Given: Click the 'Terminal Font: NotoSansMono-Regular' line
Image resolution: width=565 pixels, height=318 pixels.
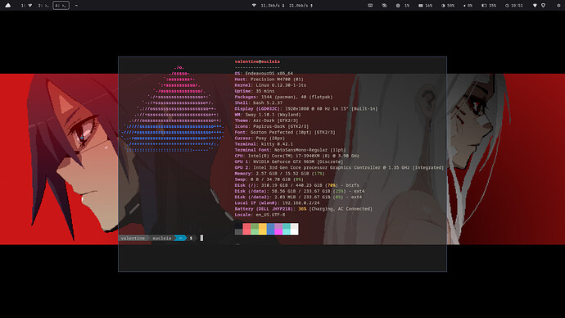Looking at the screenshot, I should click(x=290, y=150).
